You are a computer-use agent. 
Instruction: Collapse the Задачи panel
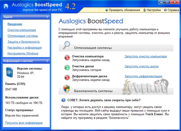click(47, 17)
